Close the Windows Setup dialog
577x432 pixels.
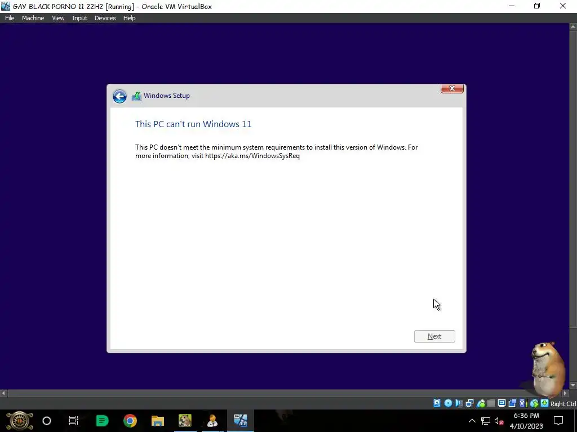pos(452,88)
